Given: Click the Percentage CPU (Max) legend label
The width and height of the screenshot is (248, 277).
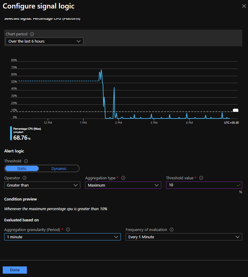Looking at the screenshot, I should tap(27, 129).
